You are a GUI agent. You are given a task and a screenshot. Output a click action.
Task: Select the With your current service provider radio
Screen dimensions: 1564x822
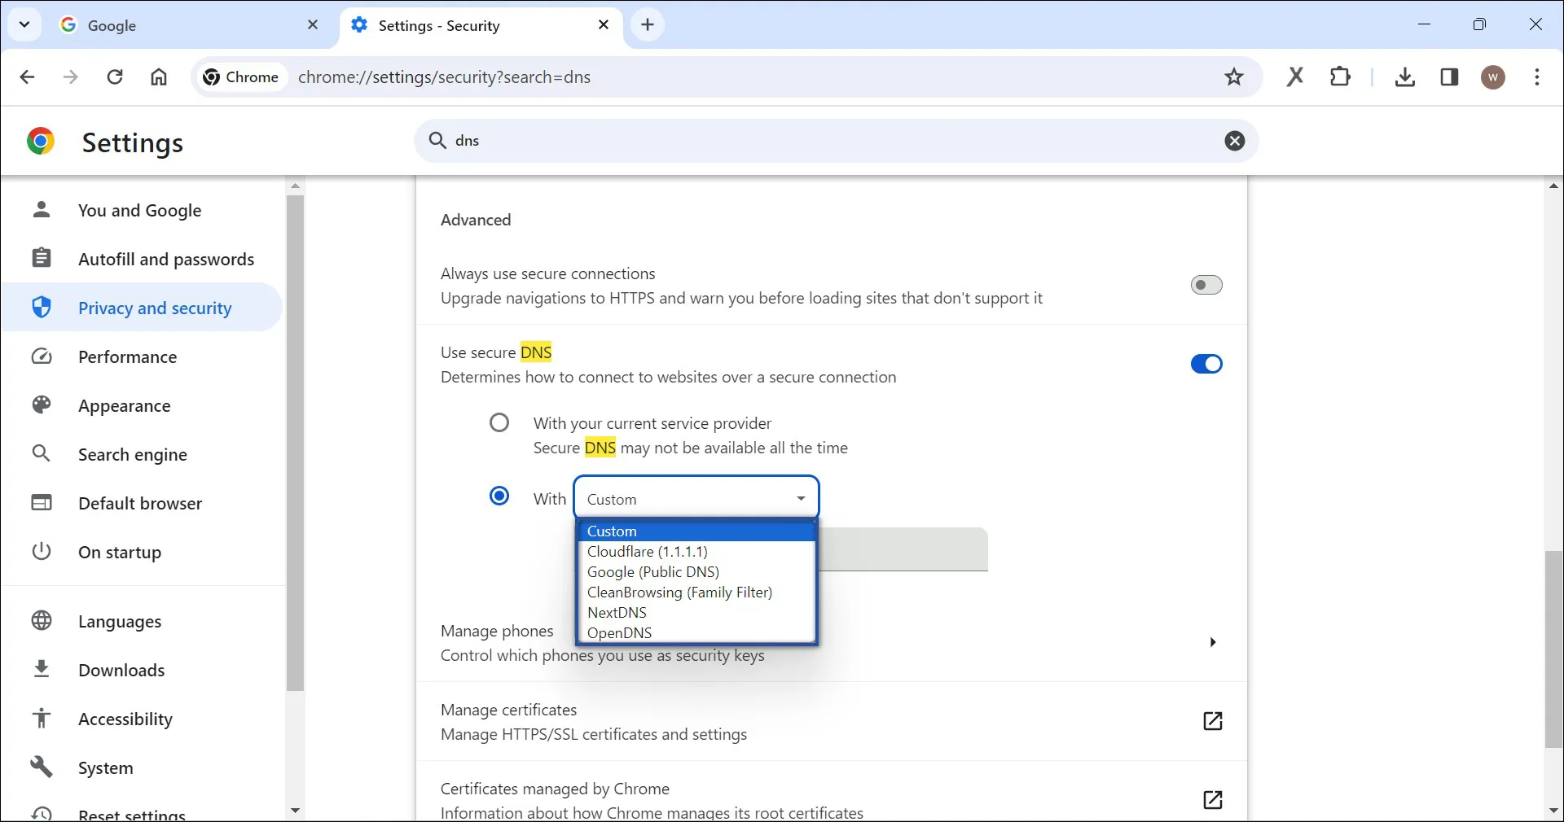(499, 422)
